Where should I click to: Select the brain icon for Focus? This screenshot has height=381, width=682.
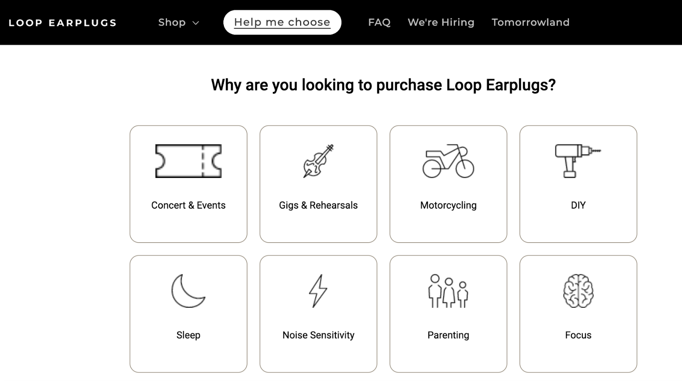tap(578, 291)
